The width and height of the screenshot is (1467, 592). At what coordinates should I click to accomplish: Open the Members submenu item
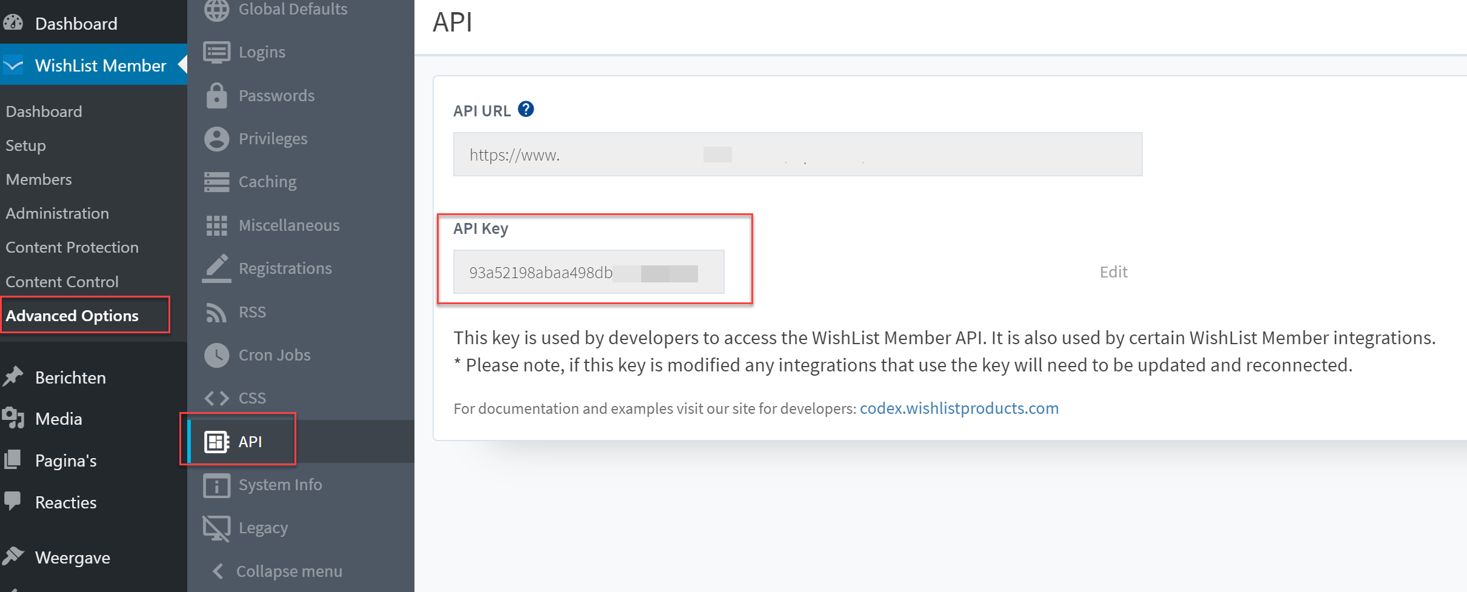pos(39,179)
